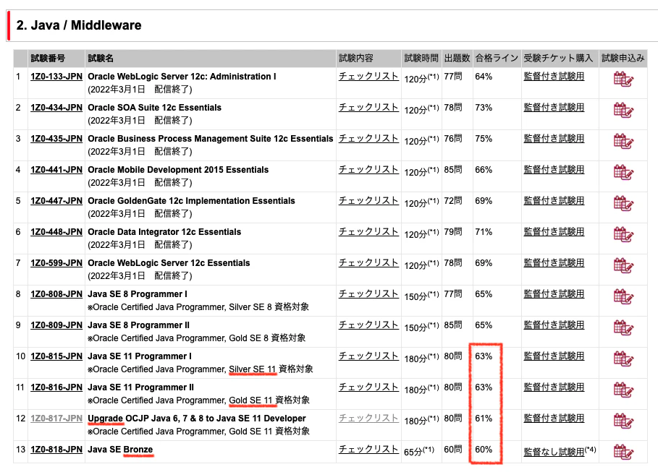Buy 監督付き試験用 ticket for 1Z0-809-JPN
The width and height of the screenshot is (658, 472).
click(x=554, y=325)
